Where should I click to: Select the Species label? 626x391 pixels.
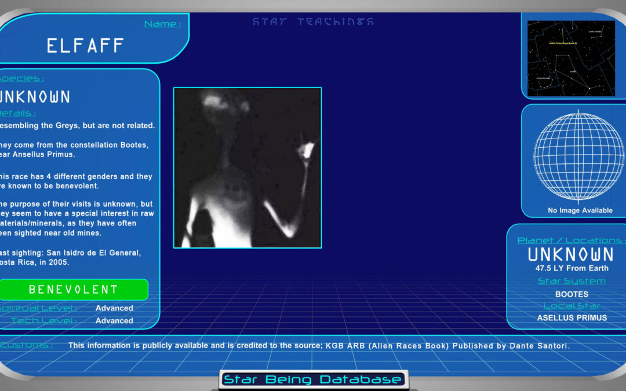point(22,78)
